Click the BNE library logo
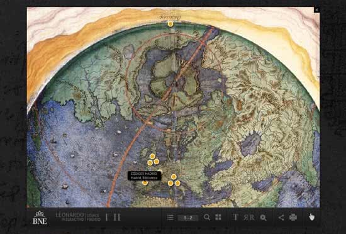The width and height of the screenshot is (346, 234). (40, 218)
